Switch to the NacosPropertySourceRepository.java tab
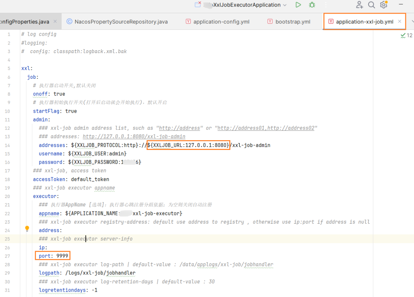 tap(117, 22)
